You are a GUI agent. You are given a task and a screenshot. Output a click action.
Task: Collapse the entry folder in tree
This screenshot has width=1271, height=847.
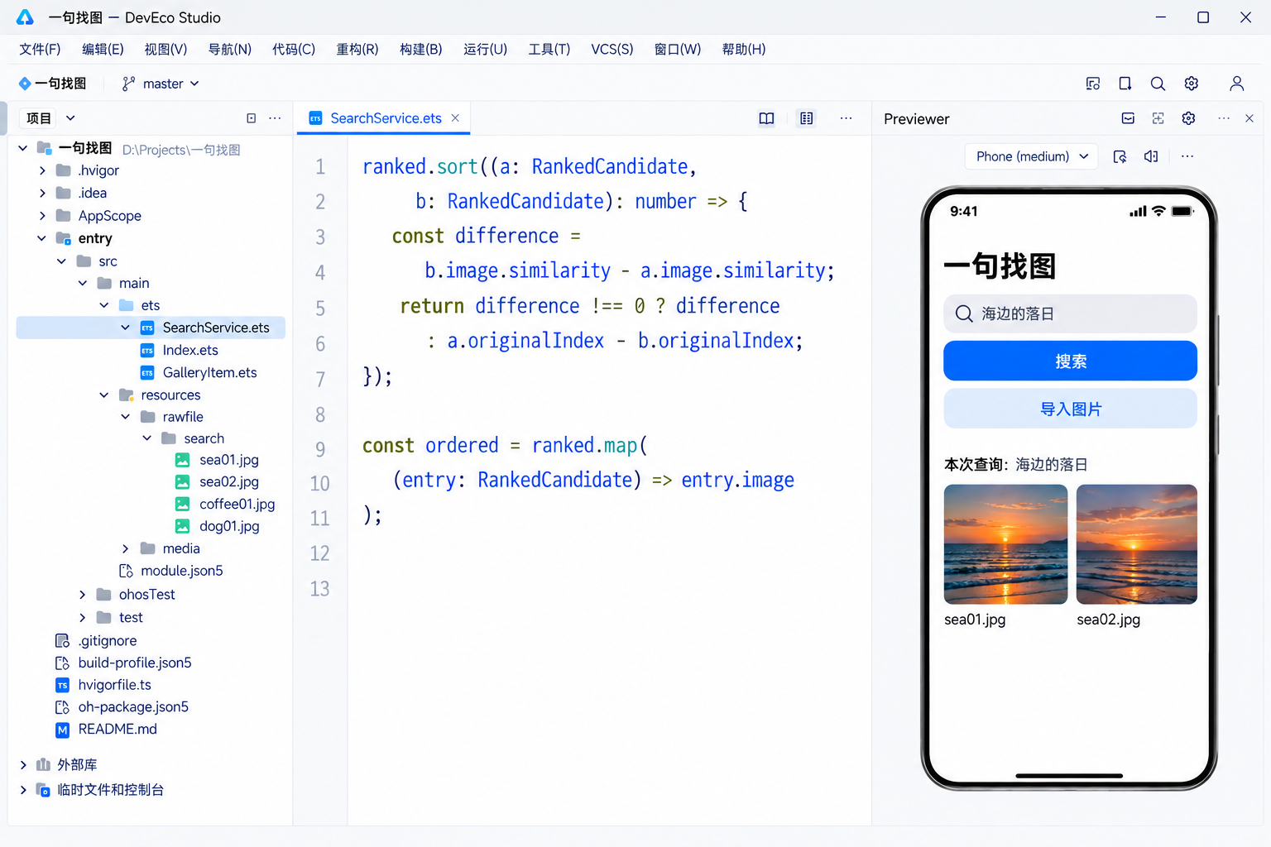click(x=41, y=238)
